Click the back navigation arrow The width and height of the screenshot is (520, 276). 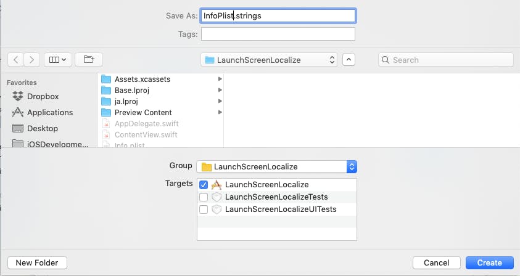(15, 60)
